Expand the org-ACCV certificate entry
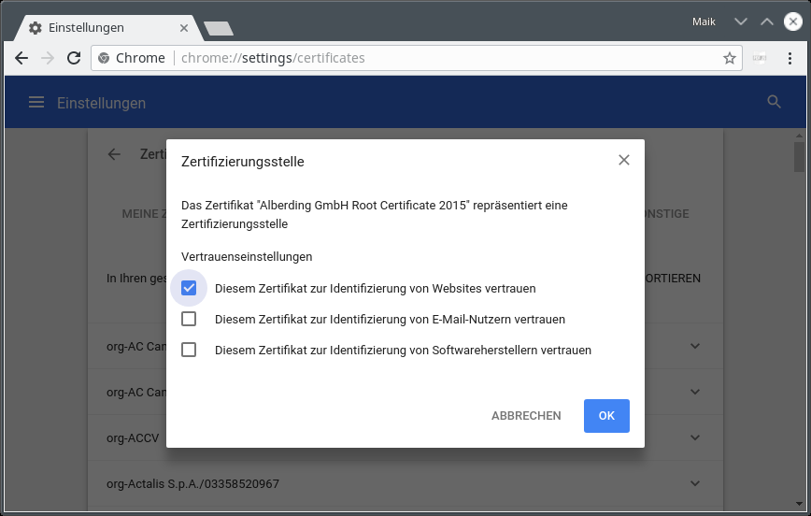 (694, 437)
